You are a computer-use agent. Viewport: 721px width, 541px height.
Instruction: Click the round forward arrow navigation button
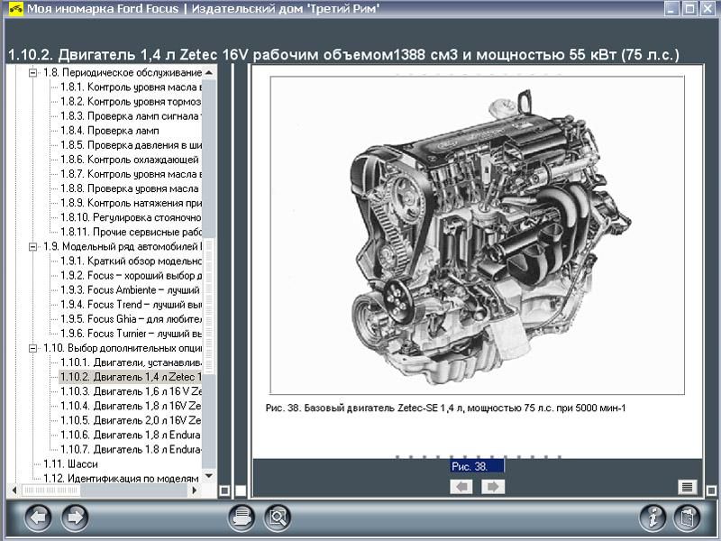(75, 518)
